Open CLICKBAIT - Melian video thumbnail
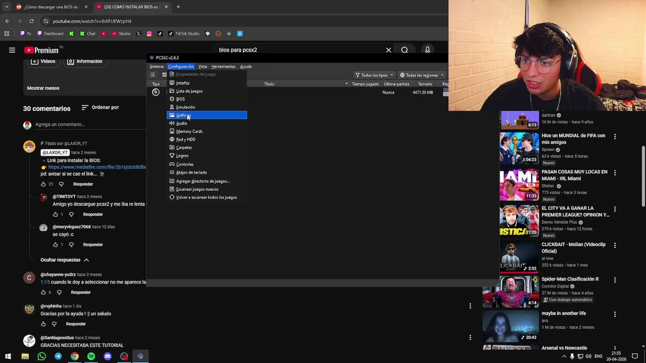 coord(519,257)
